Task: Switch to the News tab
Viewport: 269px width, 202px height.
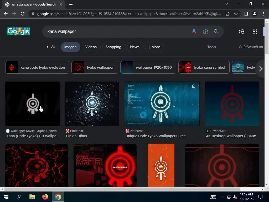Action: [x=135, y=47]
